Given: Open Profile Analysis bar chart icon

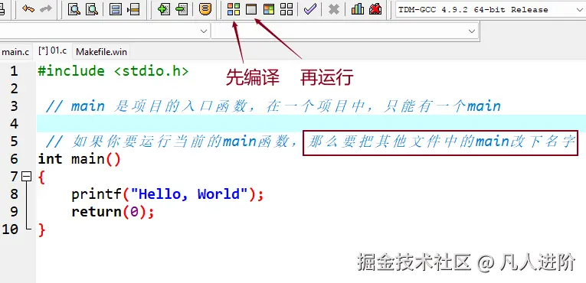Looking at the screenshot, I should [358, 9].
